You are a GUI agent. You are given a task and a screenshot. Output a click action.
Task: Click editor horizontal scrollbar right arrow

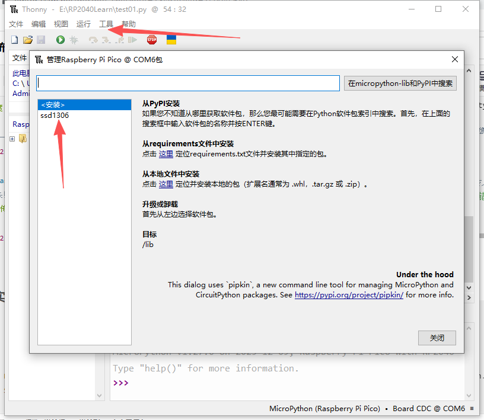tap(469, 297)
